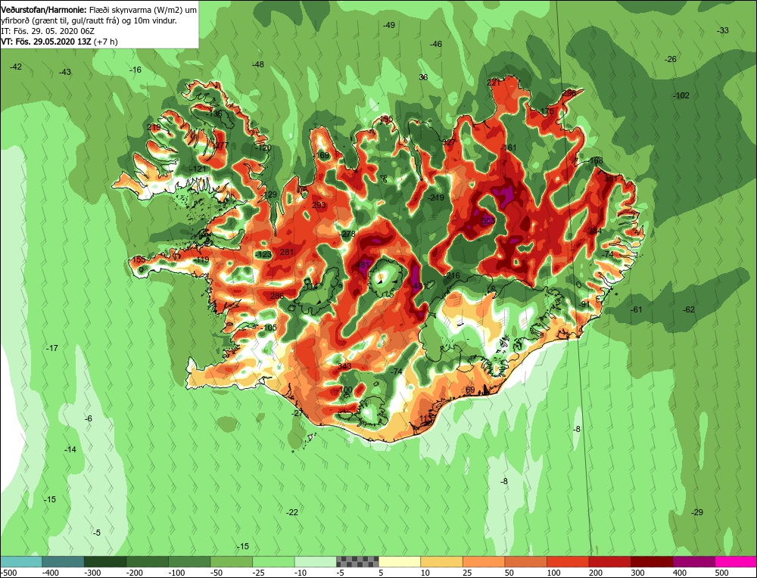757x578 pixels.
Task: Click the -136 value in the Westfjords
Action: coord(214,113)
